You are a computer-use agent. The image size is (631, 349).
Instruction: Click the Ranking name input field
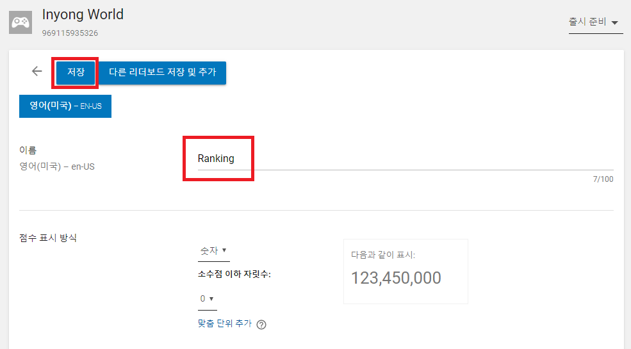click(406, 158)
